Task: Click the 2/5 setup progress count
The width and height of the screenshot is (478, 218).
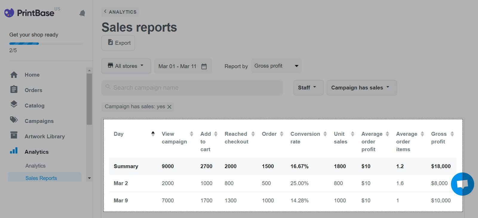Action: click(x=13, y=50)
